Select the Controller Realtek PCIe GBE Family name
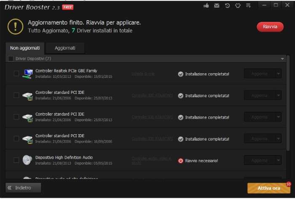Viewport: 295px width, 199px height. coord(66,71)
